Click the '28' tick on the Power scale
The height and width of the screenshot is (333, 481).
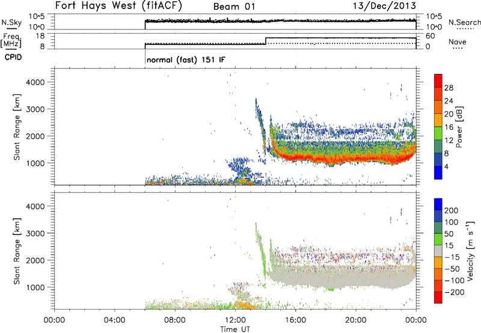click(x=449, y=88)
